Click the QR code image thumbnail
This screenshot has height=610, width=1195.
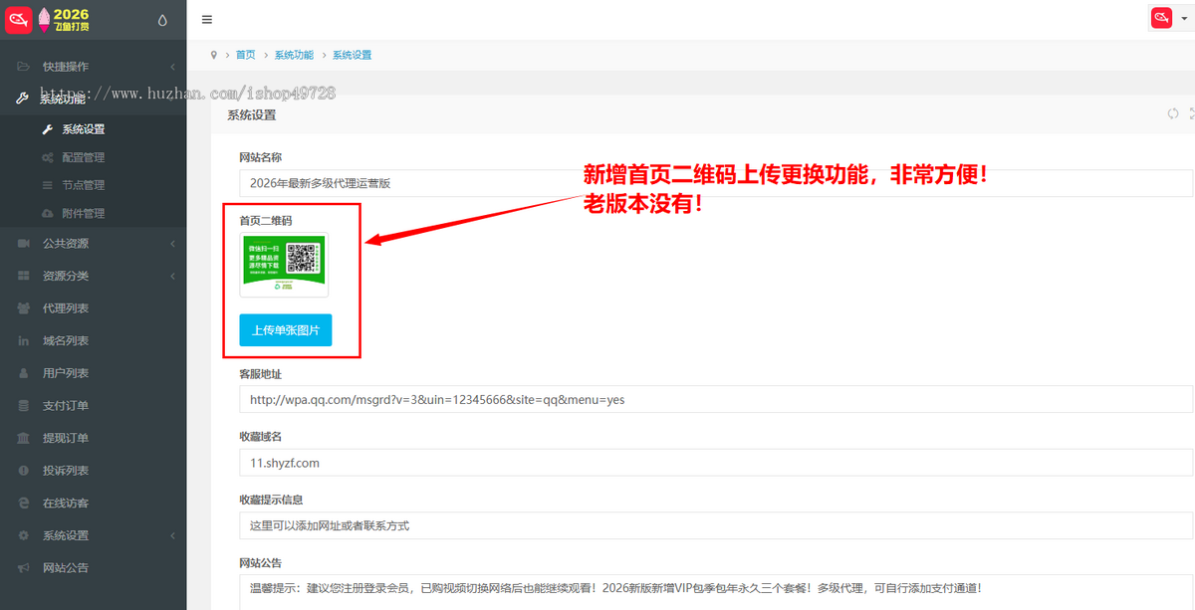[284, 265]
